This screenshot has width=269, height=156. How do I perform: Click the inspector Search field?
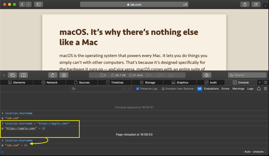247,75
